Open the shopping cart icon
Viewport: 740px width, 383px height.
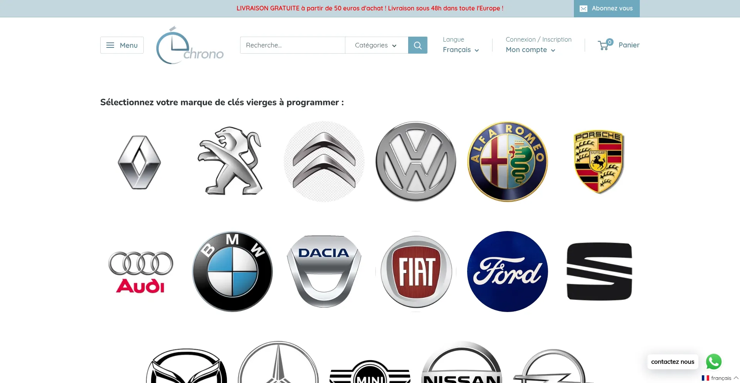click(x=605, y=45)
